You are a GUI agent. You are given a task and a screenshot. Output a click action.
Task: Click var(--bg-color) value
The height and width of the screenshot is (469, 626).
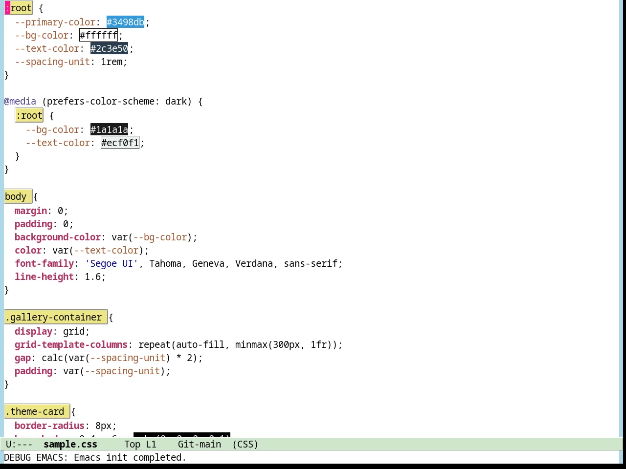[152, 237]
